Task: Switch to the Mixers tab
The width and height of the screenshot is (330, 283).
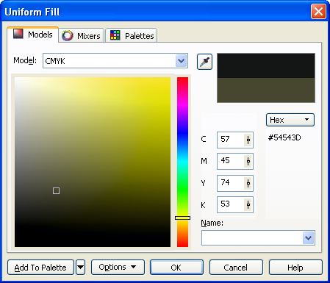Action: 81,35
